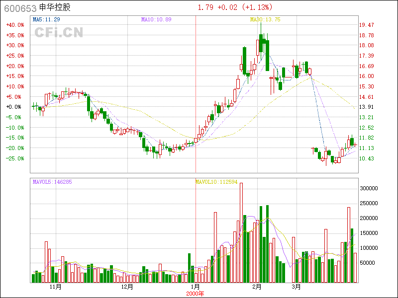Viewport: 398px width, 298px height.
Task: Click the 13.21 price label
Action: click(367, 117)
